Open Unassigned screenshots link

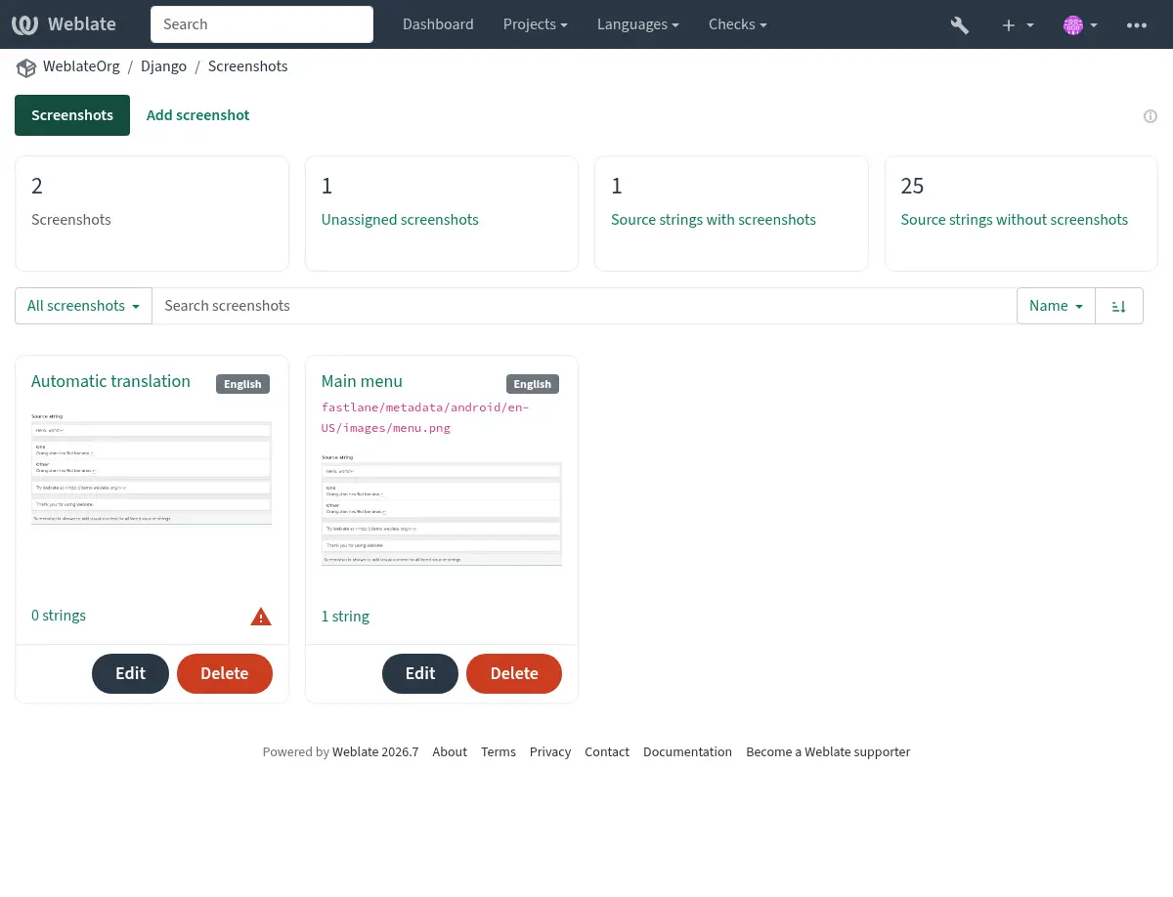click(x=400, y=220)
